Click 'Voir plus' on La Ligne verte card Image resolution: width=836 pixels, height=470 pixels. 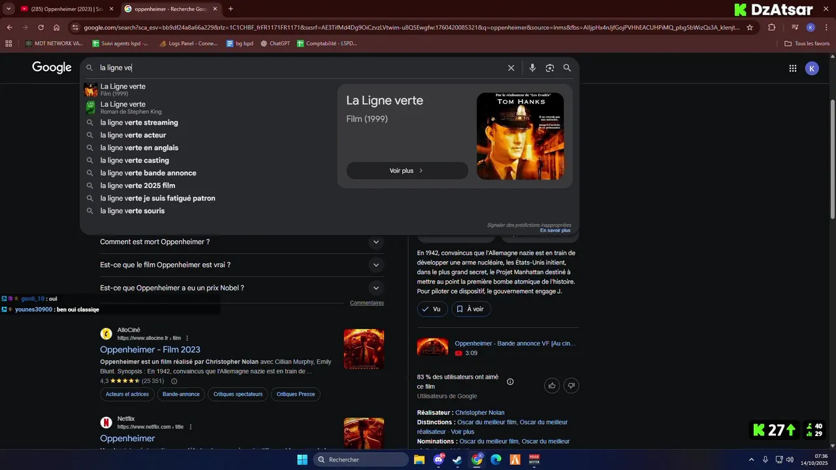coord(407,170)
